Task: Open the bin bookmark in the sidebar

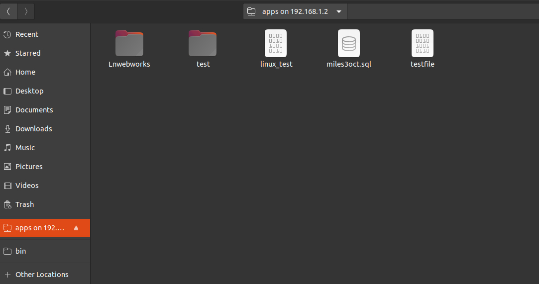Action: (x=20, y=251)
